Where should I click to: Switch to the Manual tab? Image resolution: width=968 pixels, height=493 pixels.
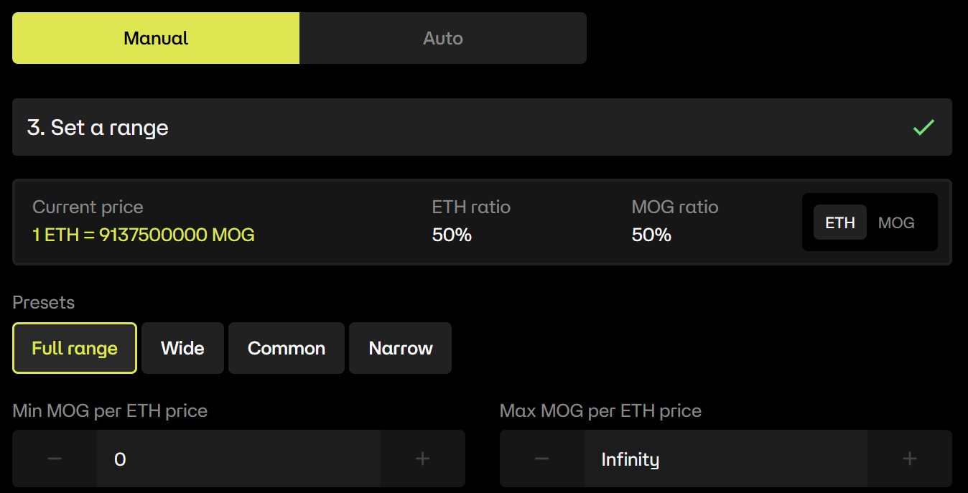156,38
